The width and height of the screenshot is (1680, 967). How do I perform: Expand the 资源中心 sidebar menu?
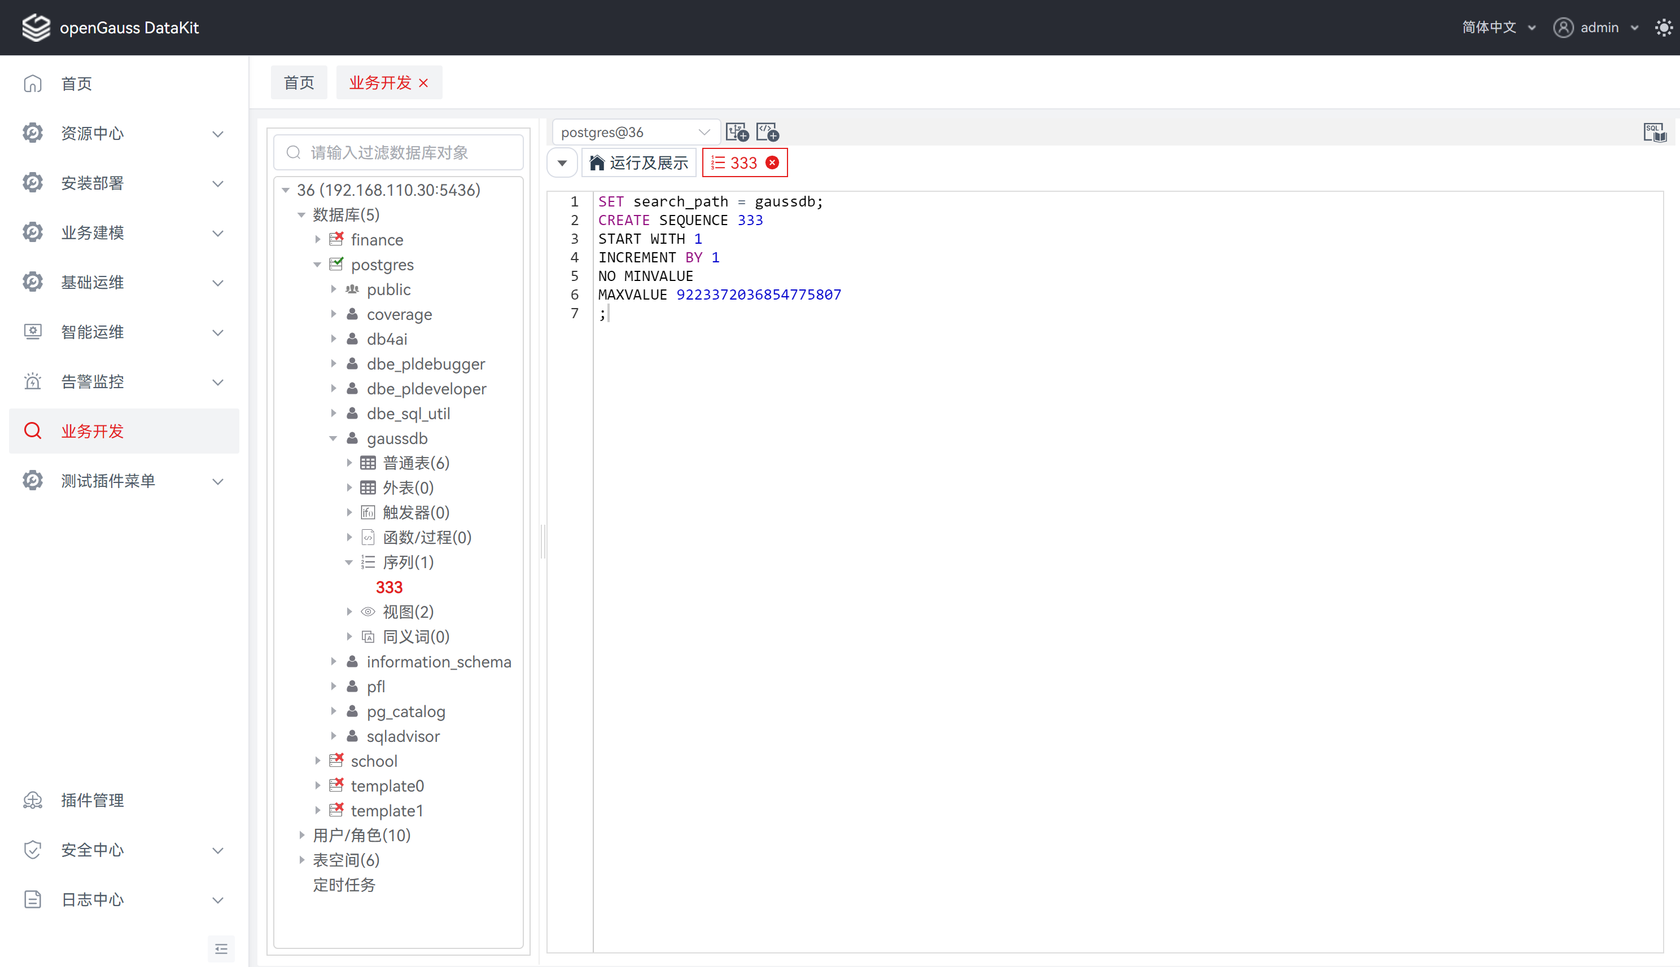[124, 134]
